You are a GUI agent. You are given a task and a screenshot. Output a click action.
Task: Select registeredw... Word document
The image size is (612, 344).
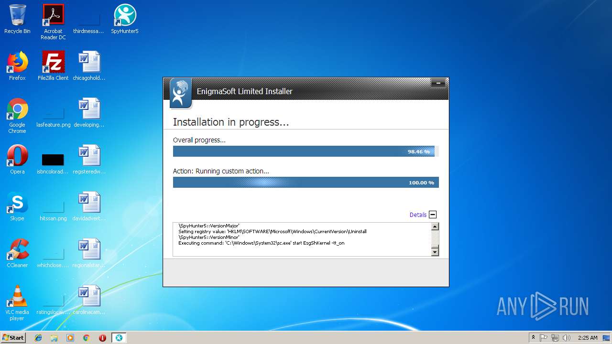click(89, 160)
